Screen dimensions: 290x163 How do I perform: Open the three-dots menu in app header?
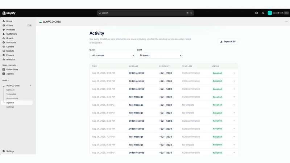(x=286, y=22)
